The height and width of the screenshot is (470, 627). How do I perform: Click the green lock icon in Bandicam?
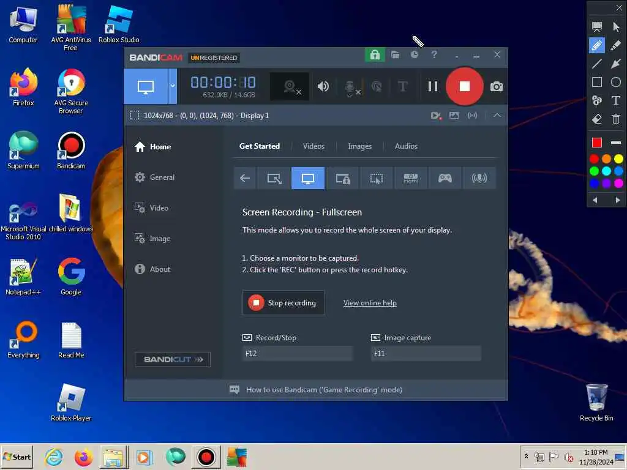(x=375, y=54)
